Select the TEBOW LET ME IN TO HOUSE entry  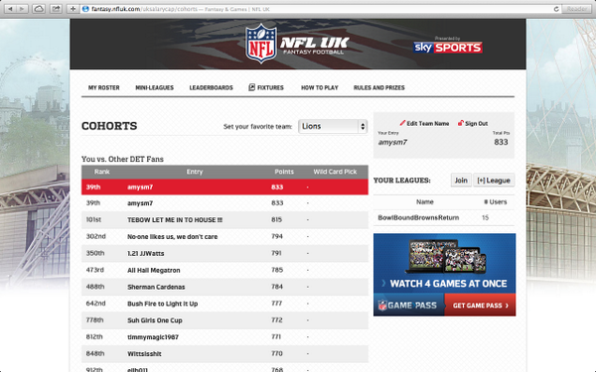point(175,220)
